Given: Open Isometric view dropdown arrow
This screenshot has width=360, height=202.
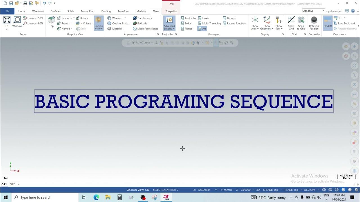Looking at the screenshot, I should tap(74, 18).
